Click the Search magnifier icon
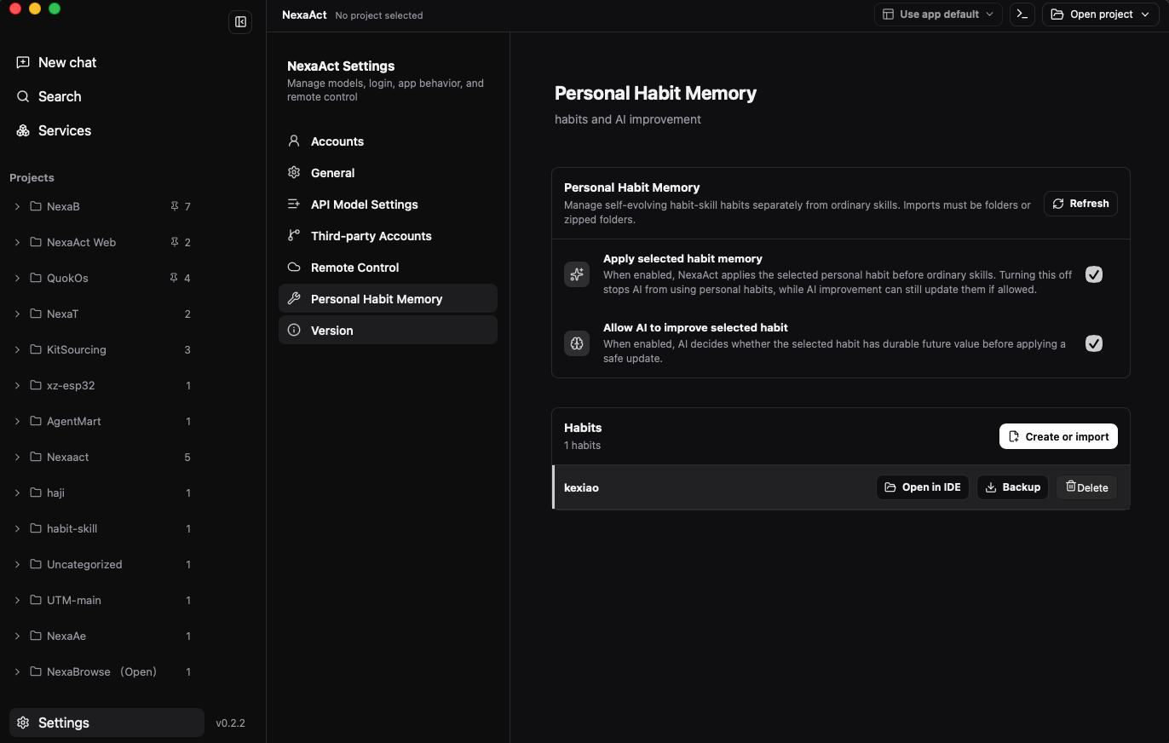This screenshot has height=743, width=1169. (23, 96)
